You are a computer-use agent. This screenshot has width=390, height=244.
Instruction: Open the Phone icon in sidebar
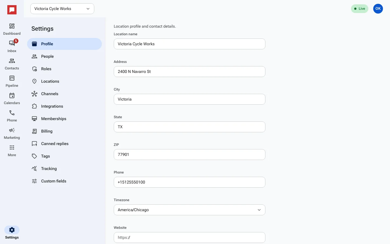[x=12, y=113]
